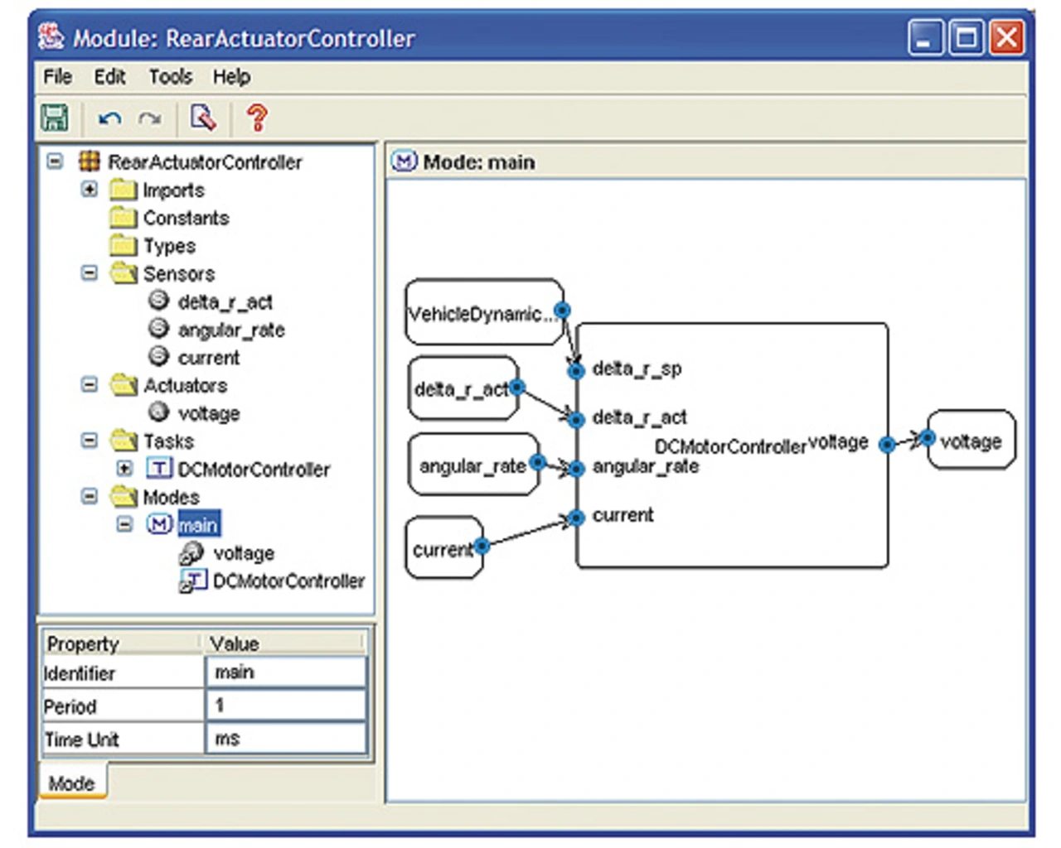1061x848 pixels.
Task: Click the Redo arrow icon
Action: tap(150, 119)
